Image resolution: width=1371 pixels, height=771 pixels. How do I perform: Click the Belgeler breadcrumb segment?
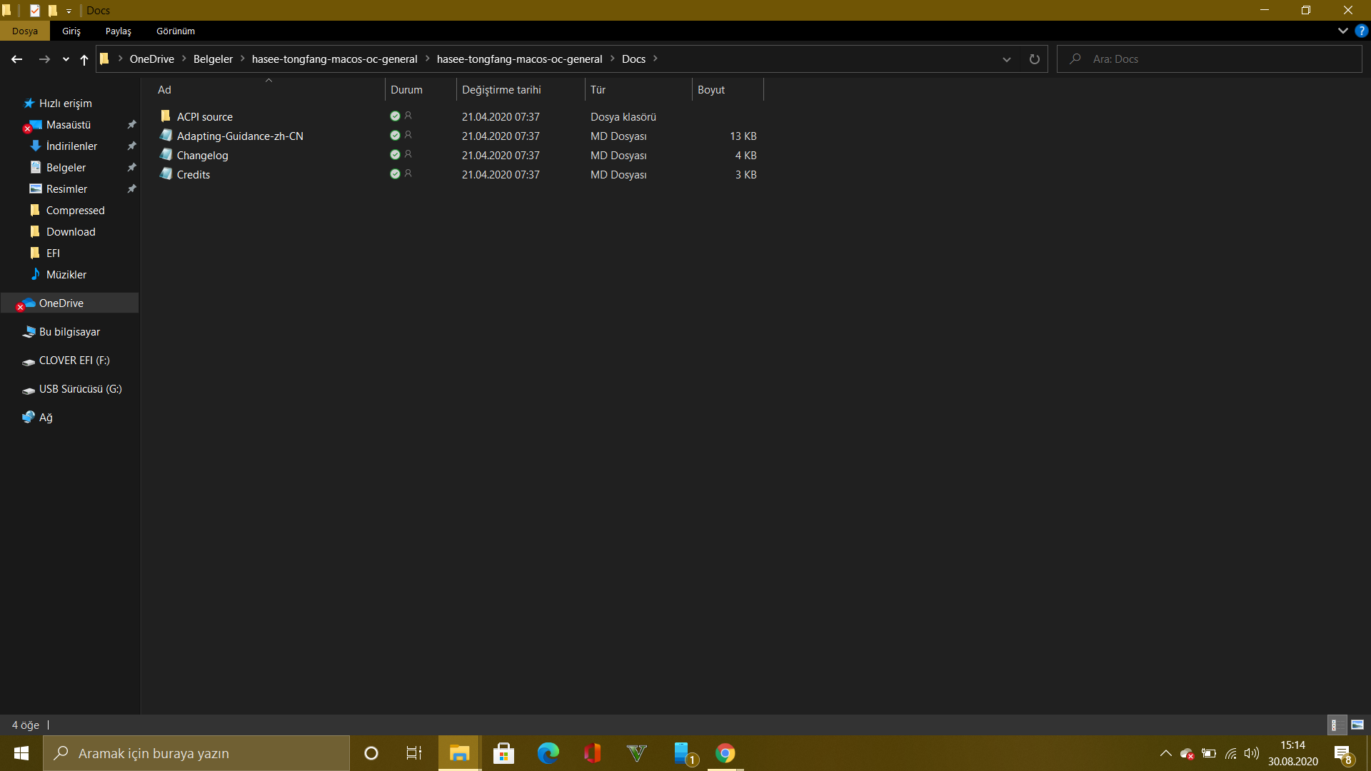pos(213,59)
